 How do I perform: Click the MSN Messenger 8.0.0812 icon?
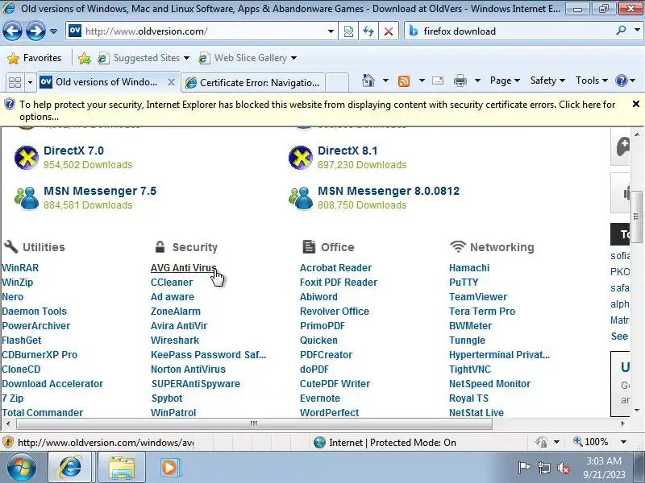[301, 198]
